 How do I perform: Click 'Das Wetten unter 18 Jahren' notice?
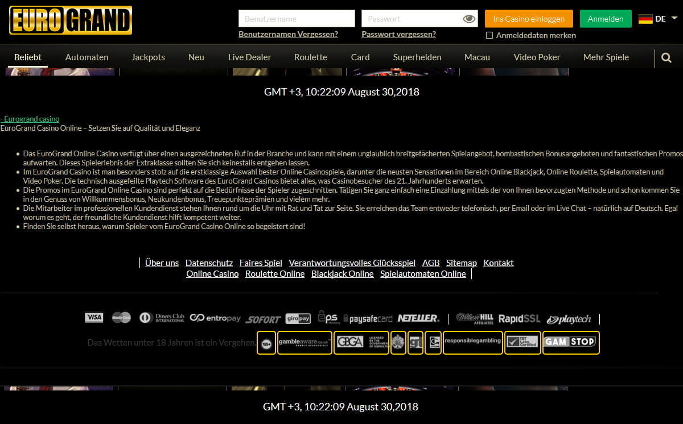click(171, 343)
